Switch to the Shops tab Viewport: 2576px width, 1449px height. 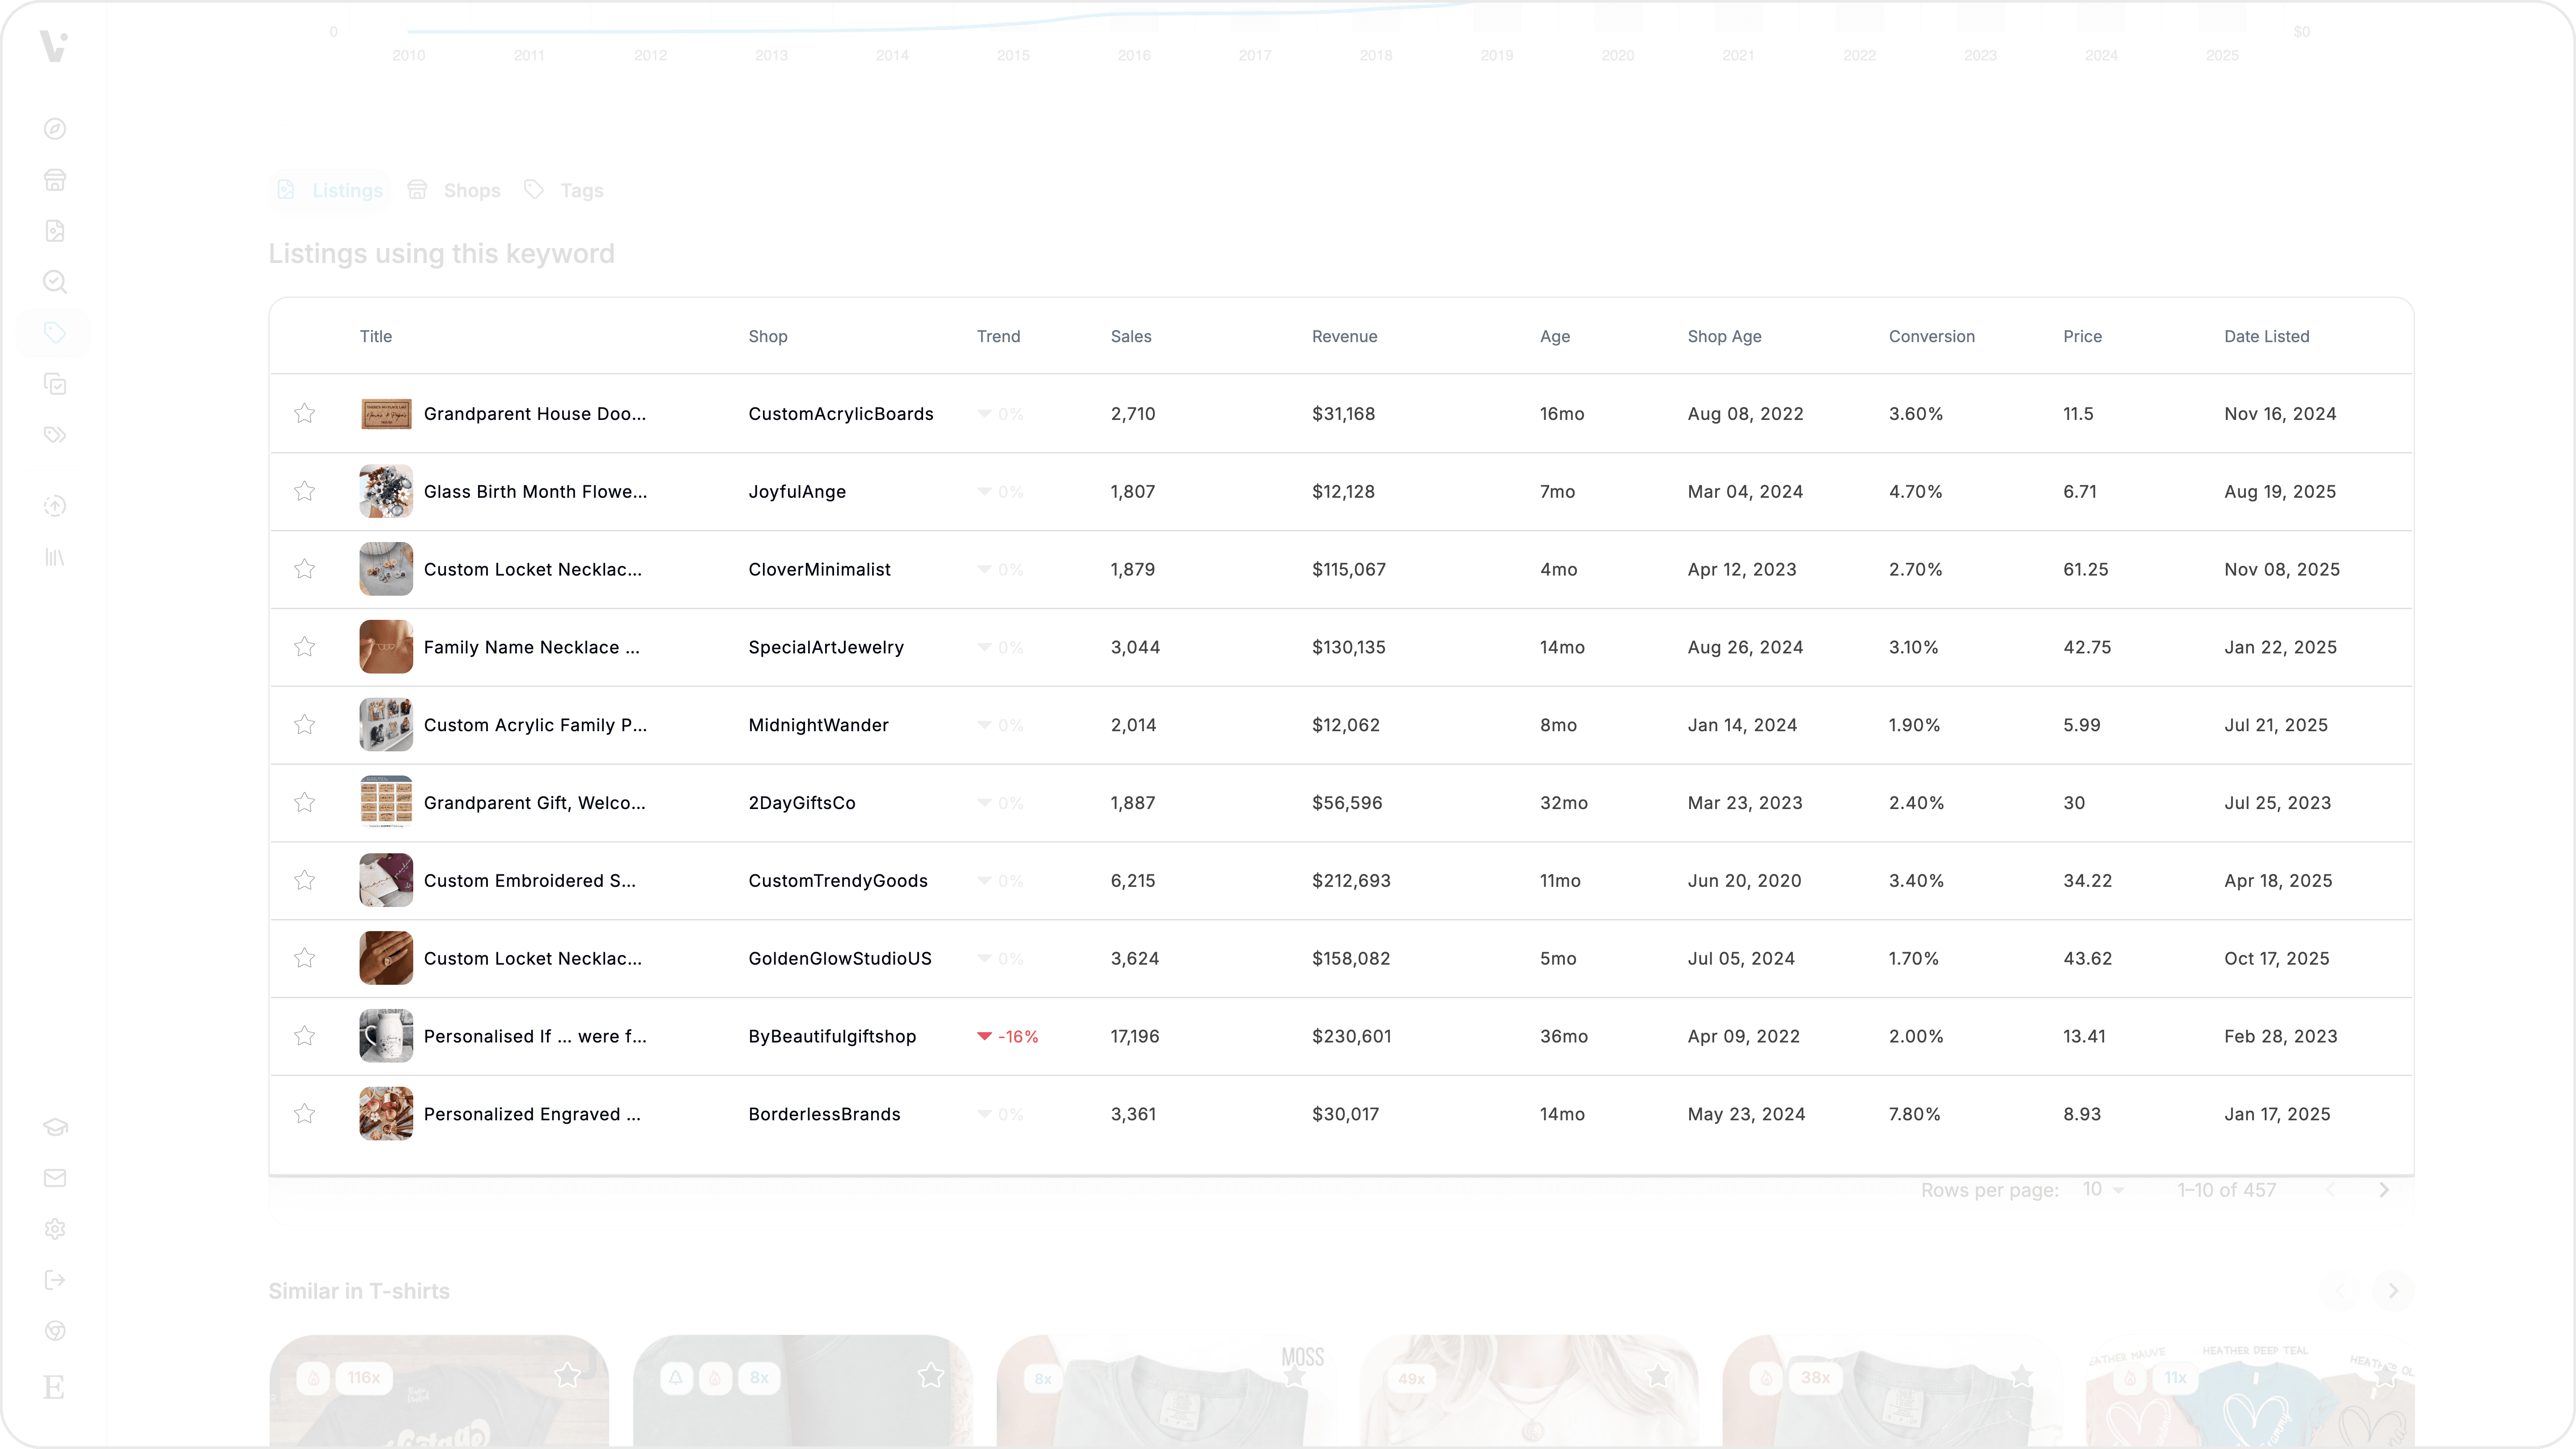455,190
